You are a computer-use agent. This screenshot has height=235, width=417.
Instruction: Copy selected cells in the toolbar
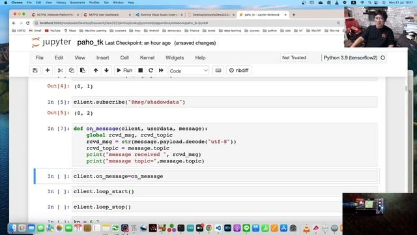click(72, 70)
